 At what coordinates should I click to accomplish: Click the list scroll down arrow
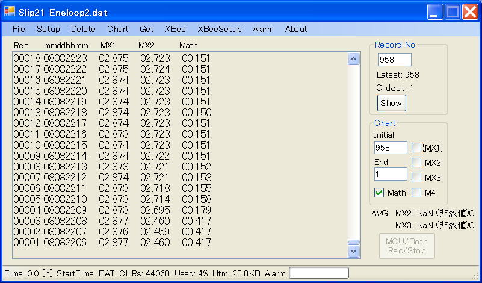(353, 251)
